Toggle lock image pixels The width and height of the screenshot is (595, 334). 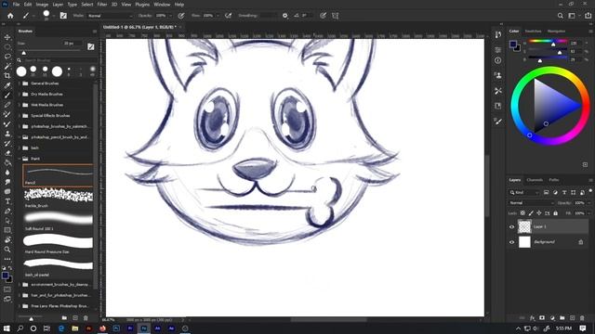531,213
